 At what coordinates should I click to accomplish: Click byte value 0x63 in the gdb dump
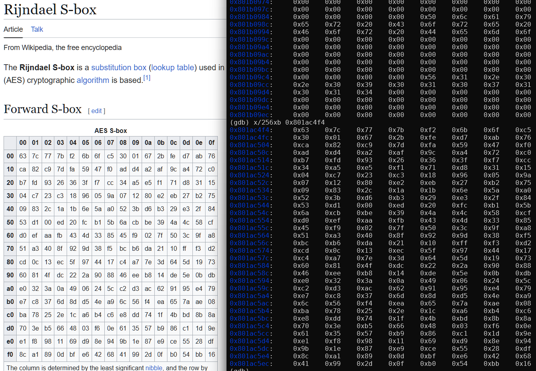(301, 130)
